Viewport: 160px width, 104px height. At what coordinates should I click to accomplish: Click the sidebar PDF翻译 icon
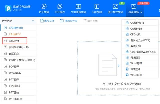point(5,66)
